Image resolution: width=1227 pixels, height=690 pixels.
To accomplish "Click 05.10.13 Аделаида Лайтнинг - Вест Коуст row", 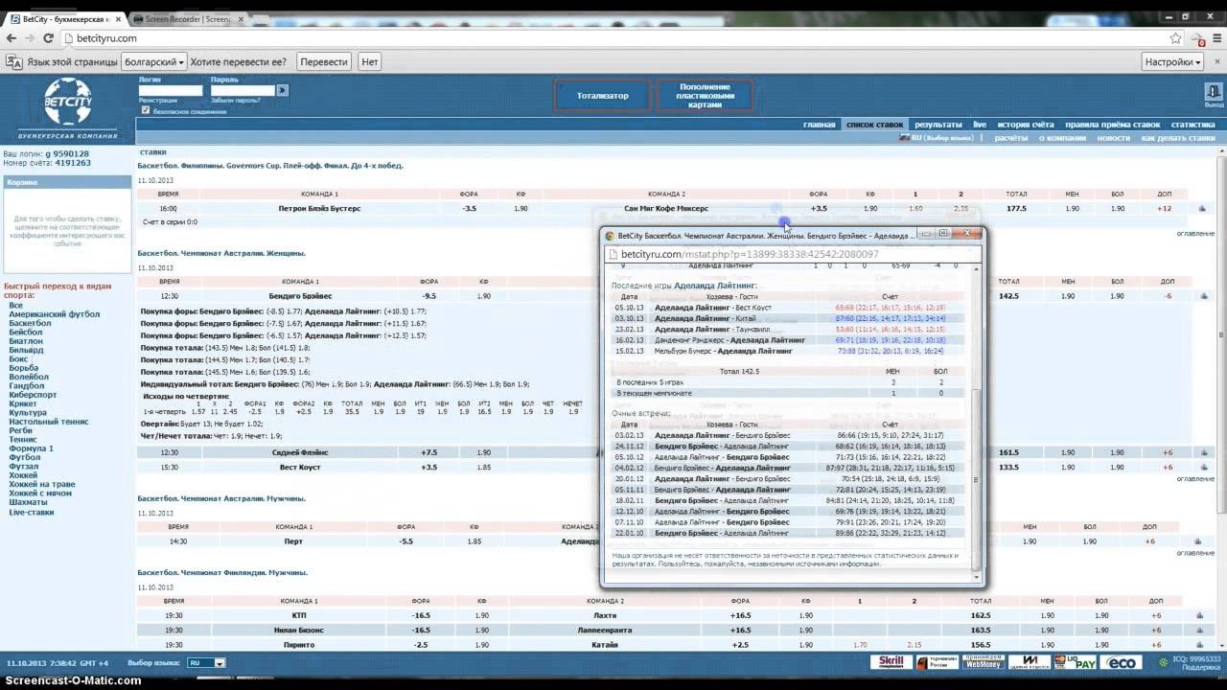I will pos(791,308).
